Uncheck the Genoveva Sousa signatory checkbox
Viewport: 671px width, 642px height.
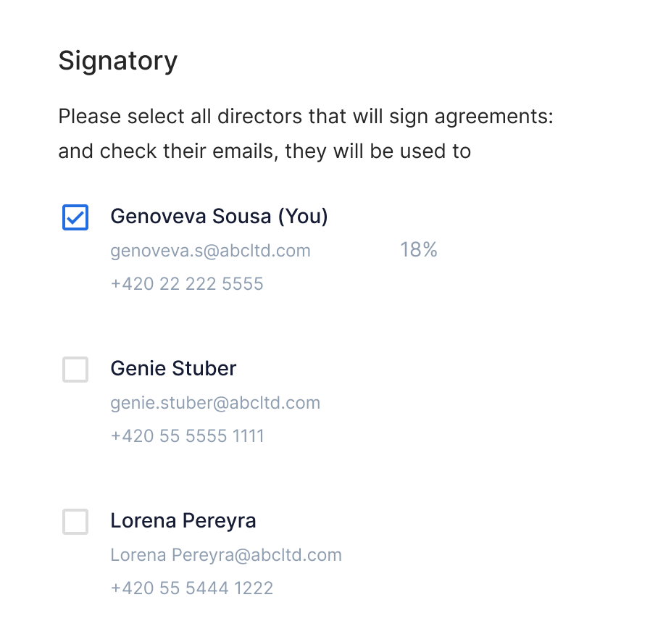(x=75, y=217)
